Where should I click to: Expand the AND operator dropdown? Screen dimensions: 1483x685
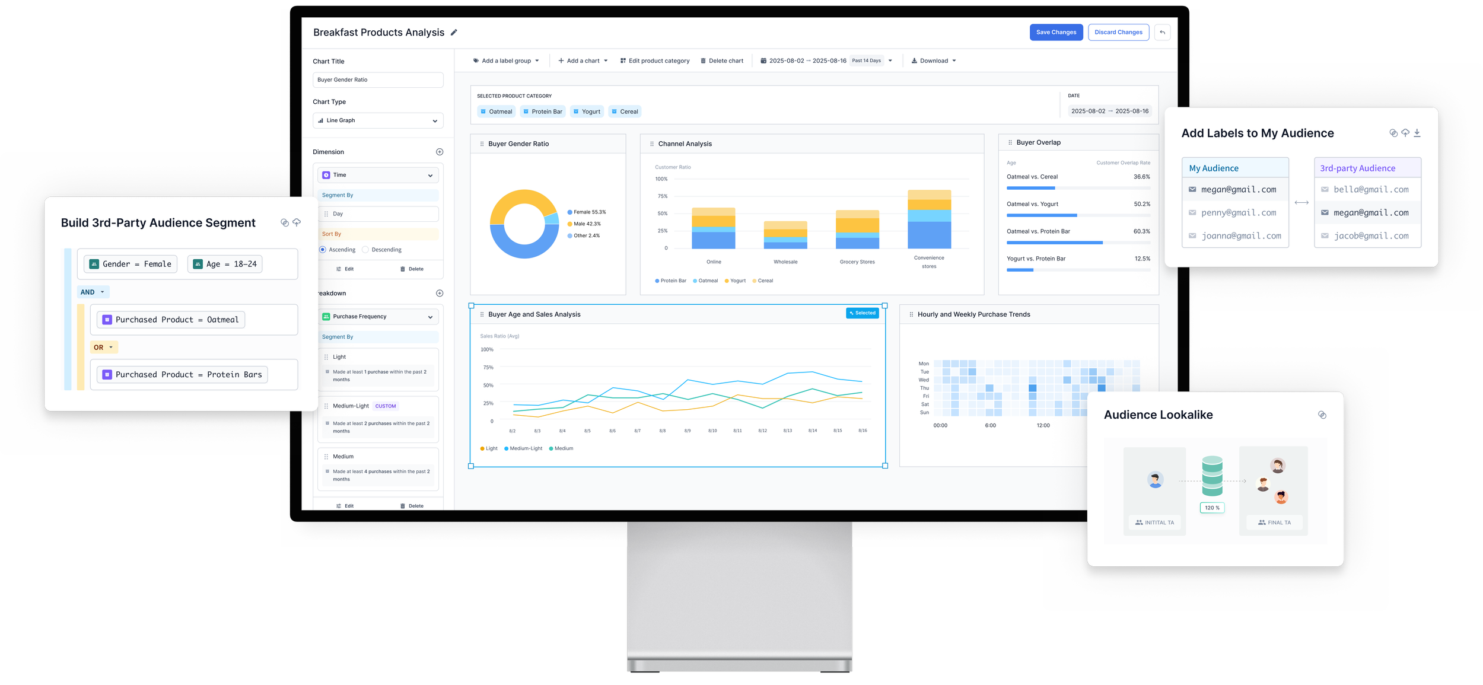point(93,292)
